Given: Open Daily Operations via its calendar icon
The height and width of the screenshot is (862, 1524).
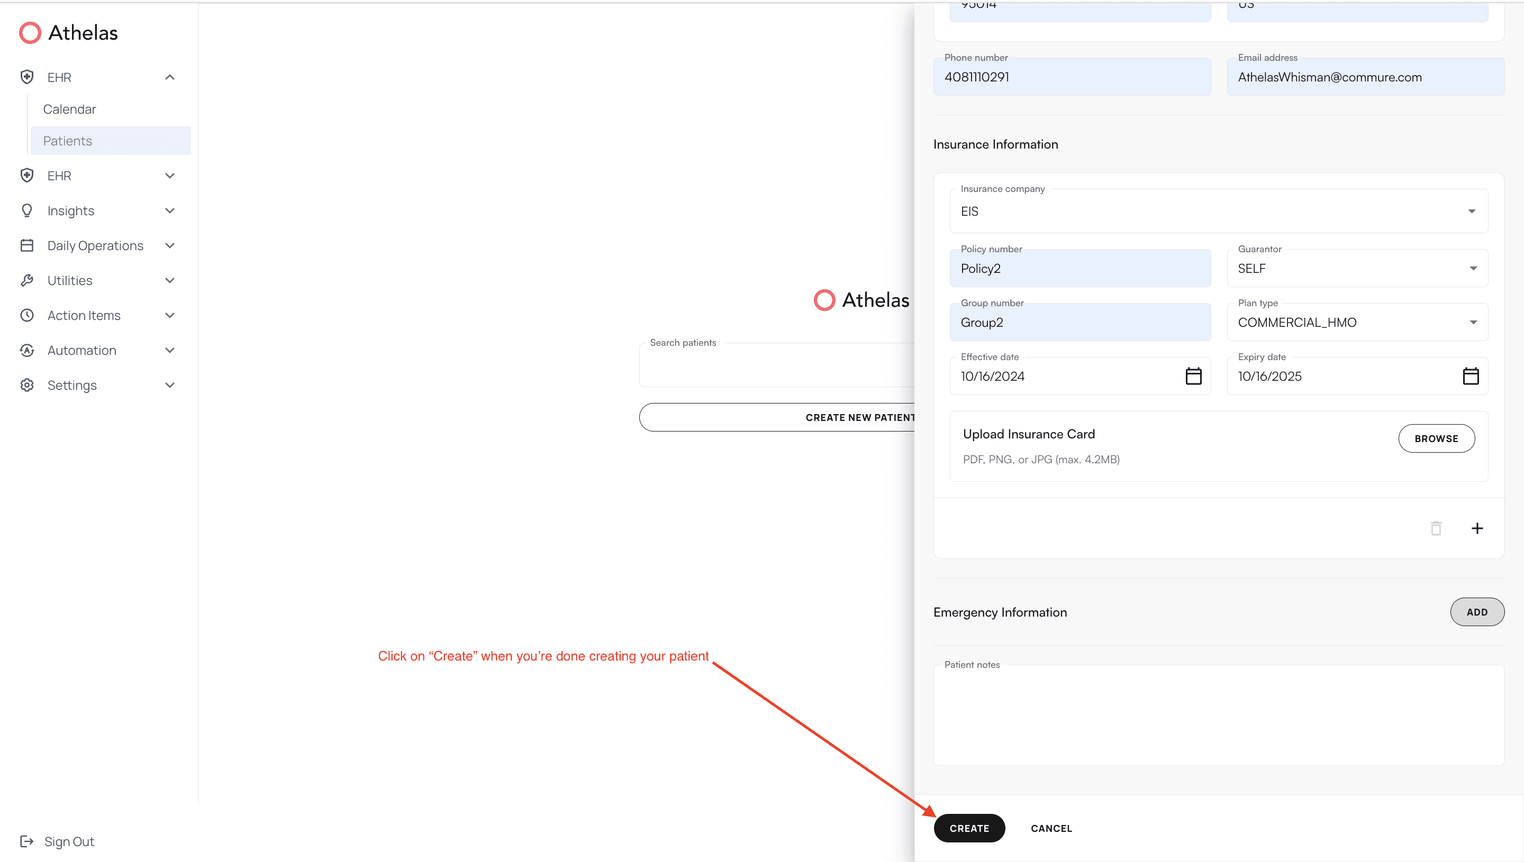Looking at the screenshot, I should [x=27, y=245].
